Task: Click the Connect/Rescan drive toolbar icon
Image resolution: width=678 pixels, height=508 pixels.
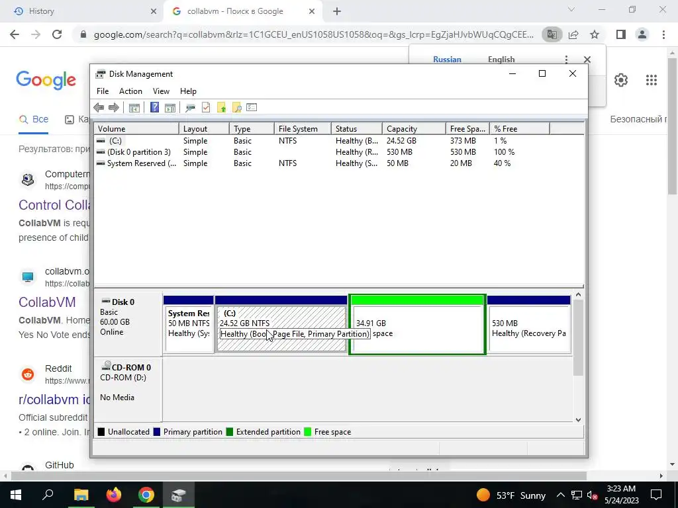Action: [190, 108]
